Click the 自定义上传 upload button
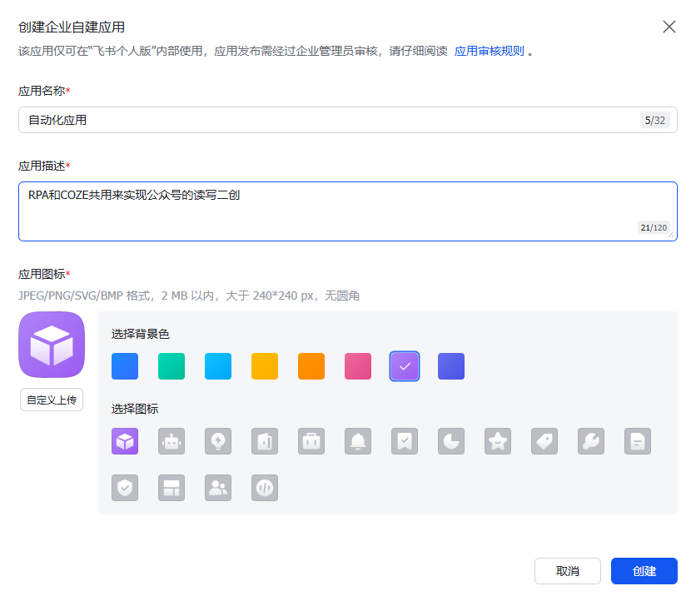This screenshot has height=601, width=696. [x=52, y=400]
